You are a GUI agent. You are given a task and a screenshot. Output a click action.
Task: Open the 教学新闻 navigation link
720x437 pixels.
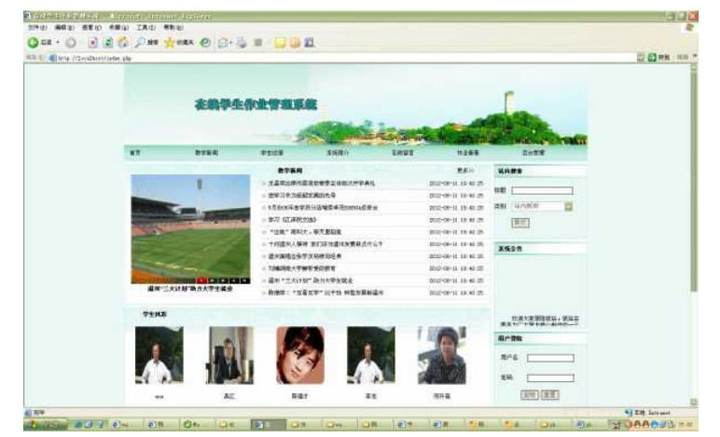click(x=207, y=153)
